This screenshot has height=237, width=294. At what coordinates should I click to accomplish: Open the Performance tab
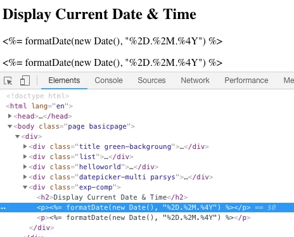click(246, 80)
